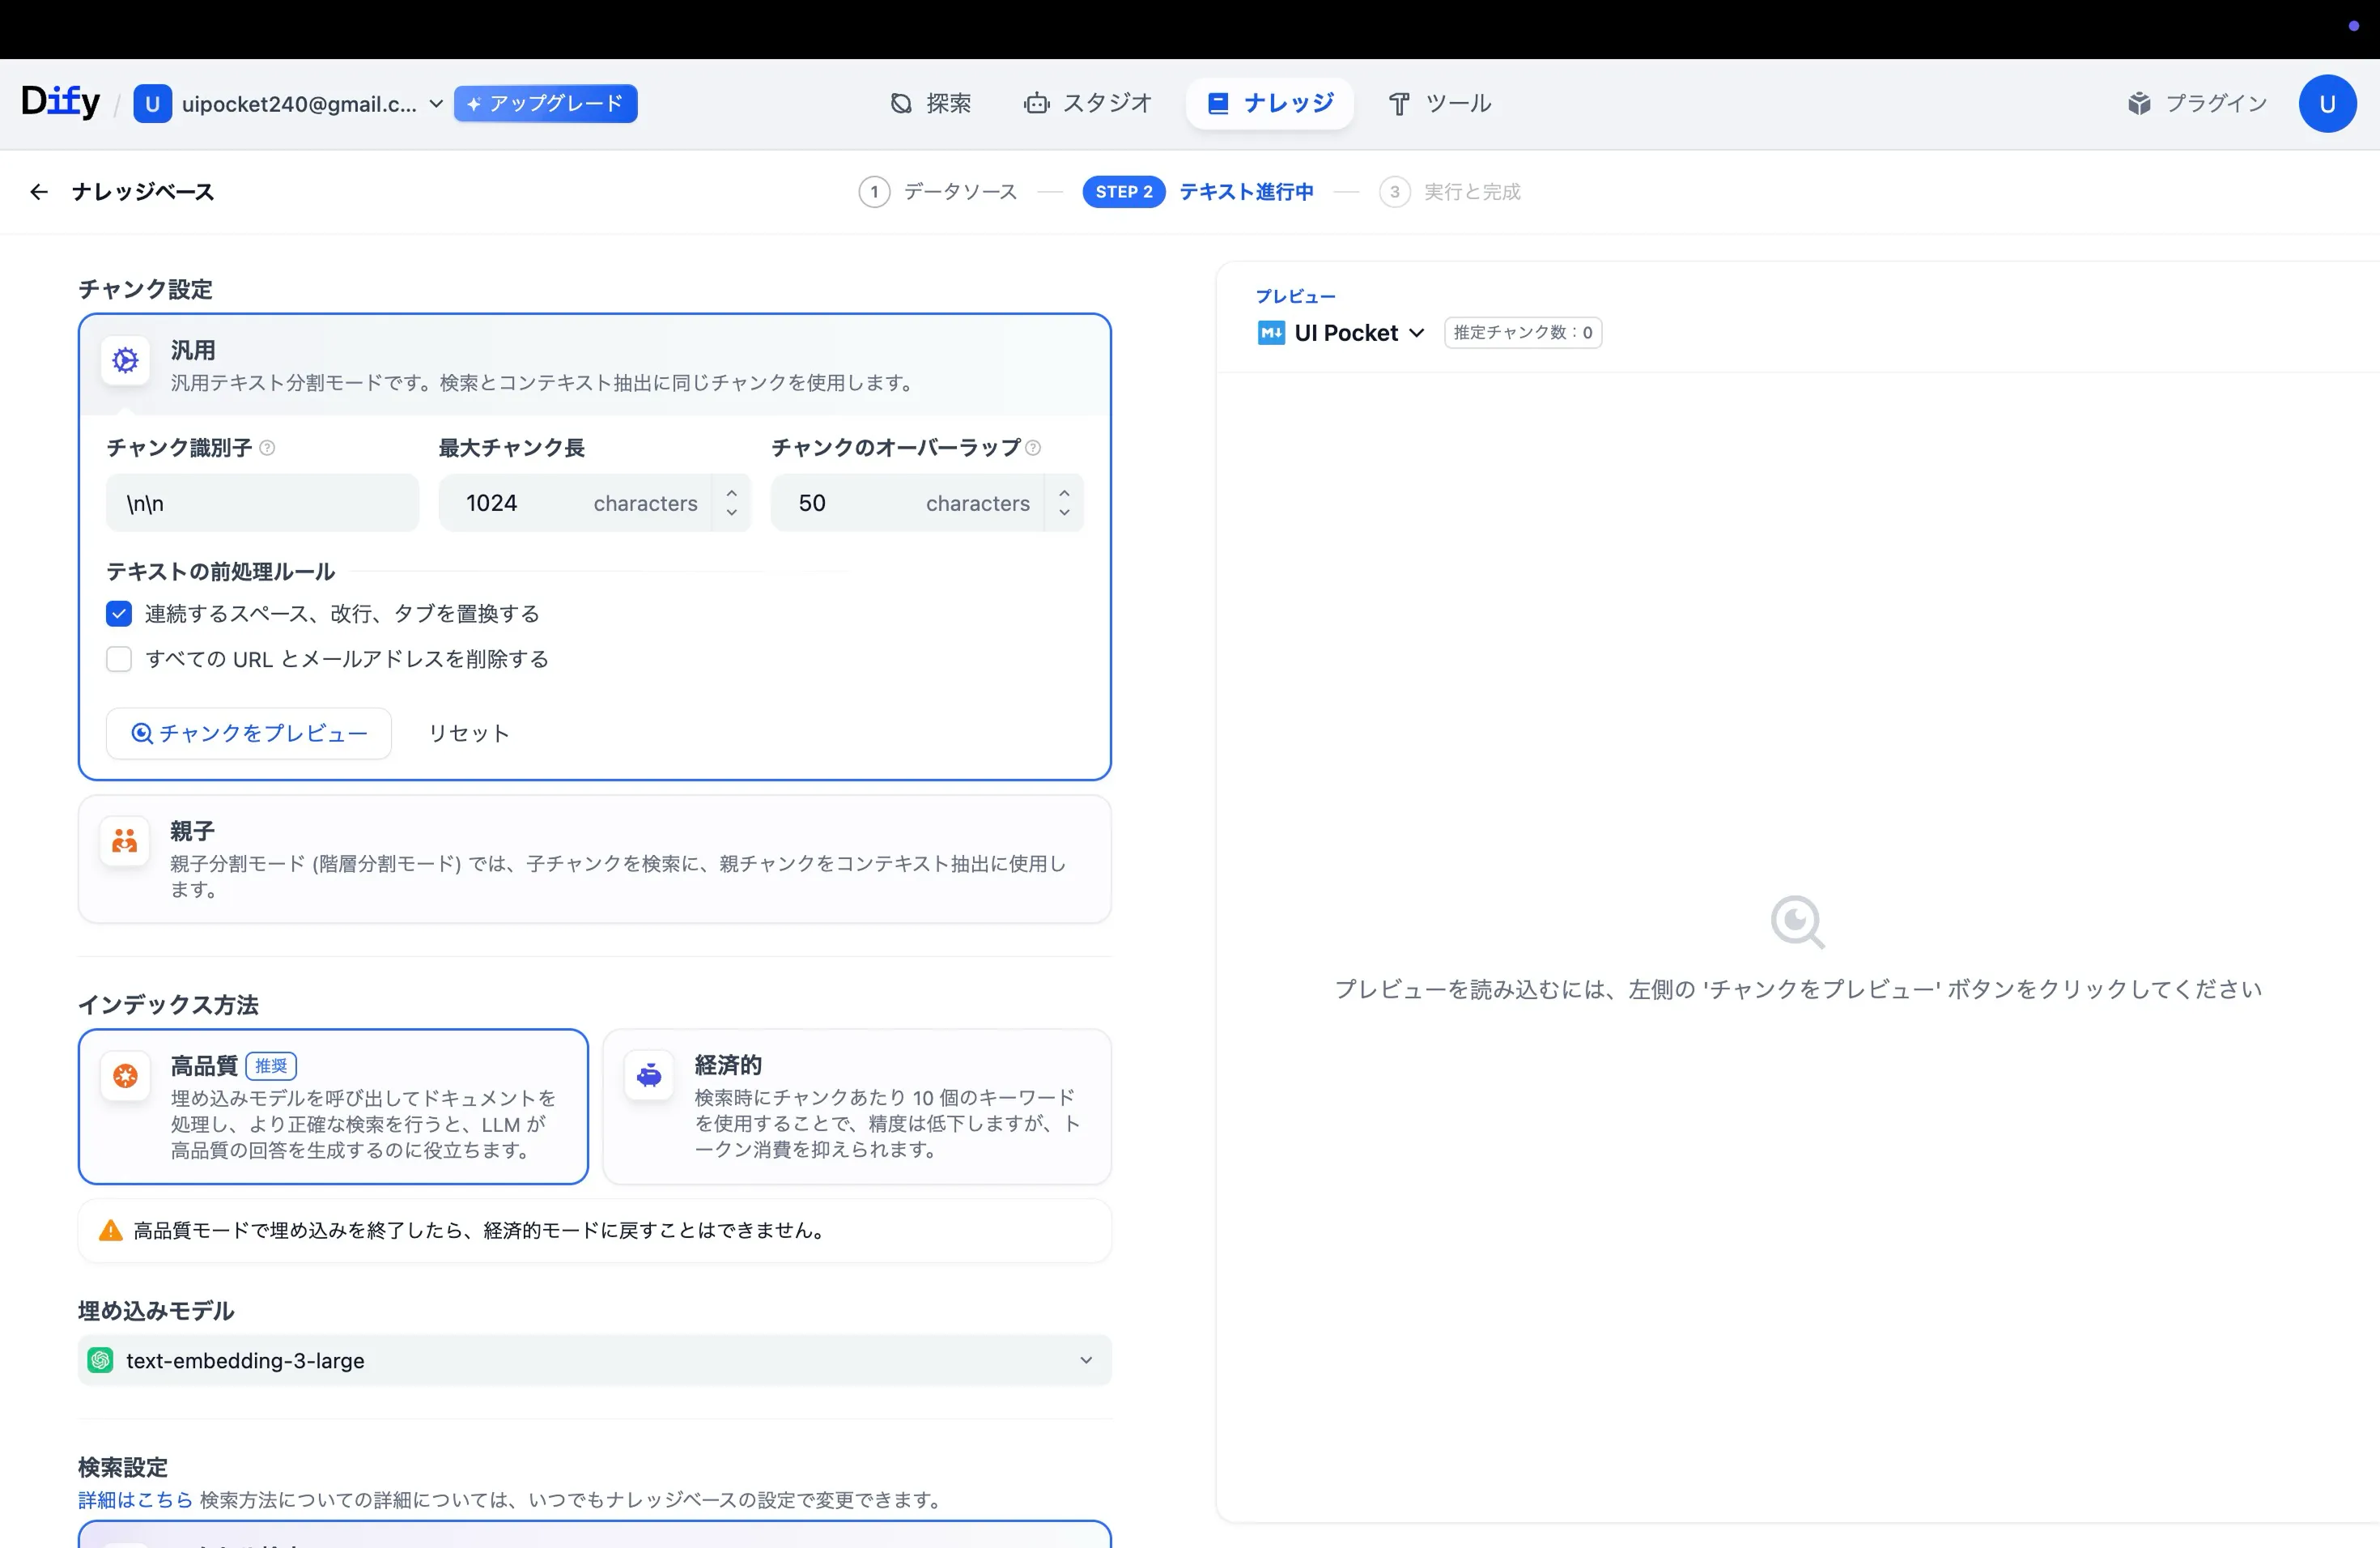This screenshot has width=2380, height=1548.
Task: Click the リセット button
Action: [469, 734]
